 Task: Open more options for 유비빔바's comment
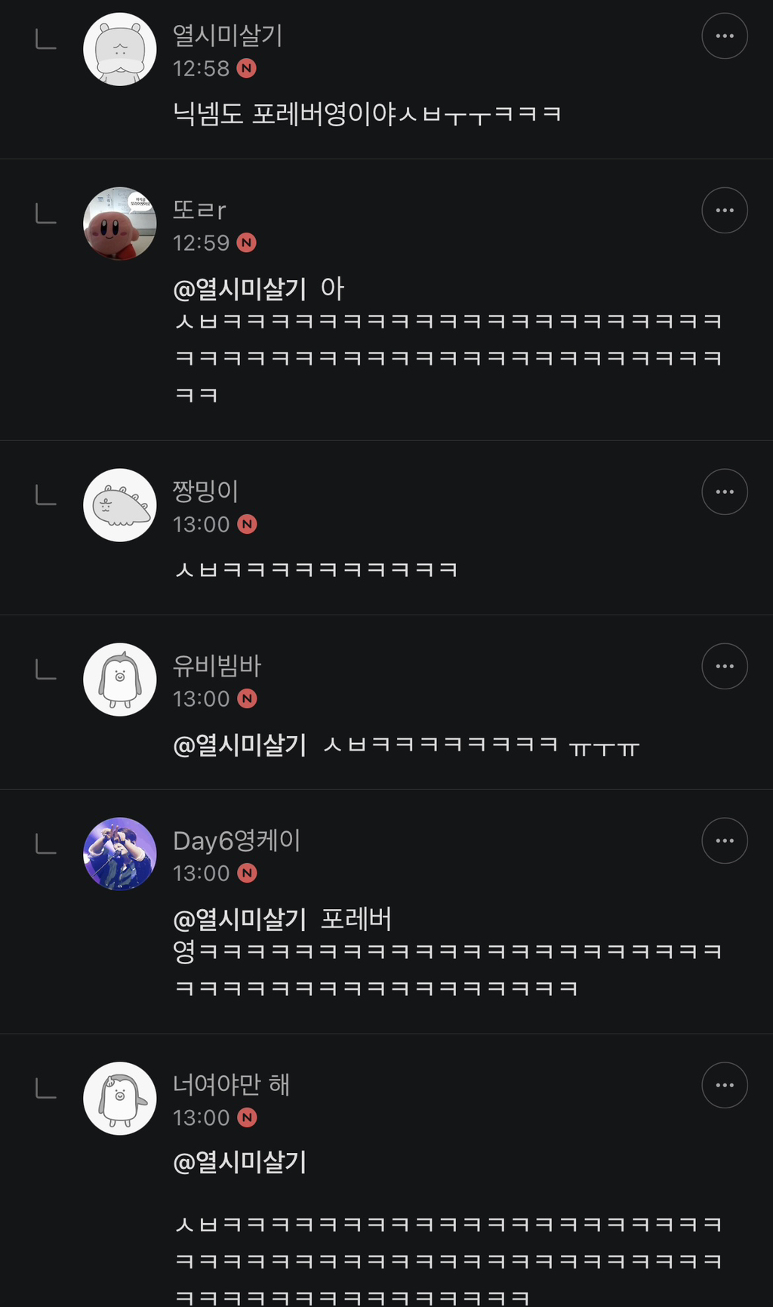725,666
